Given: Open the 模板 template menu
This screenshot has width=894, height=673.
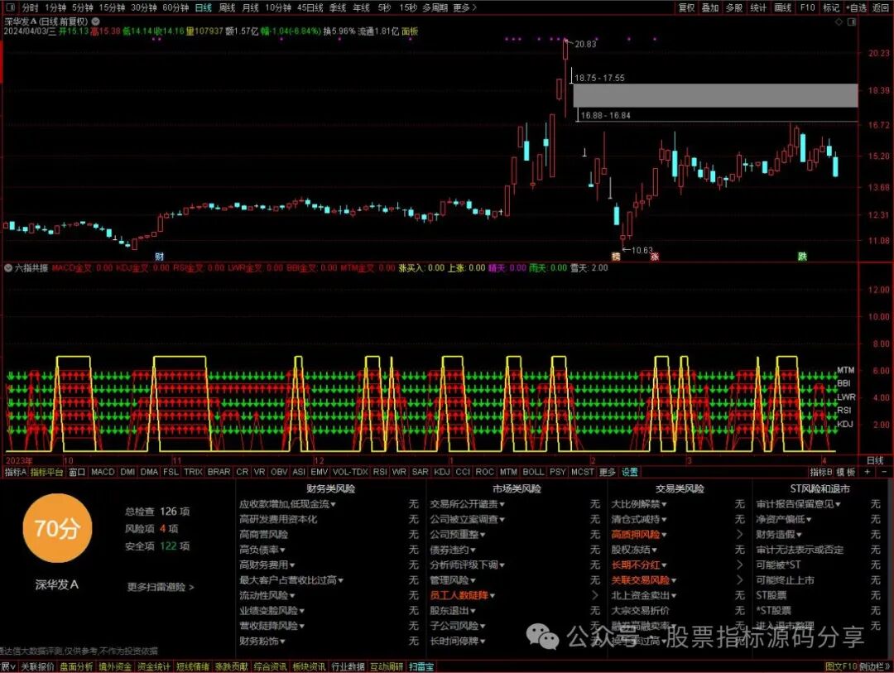Looking at the screenshot, I should [846, 472].
